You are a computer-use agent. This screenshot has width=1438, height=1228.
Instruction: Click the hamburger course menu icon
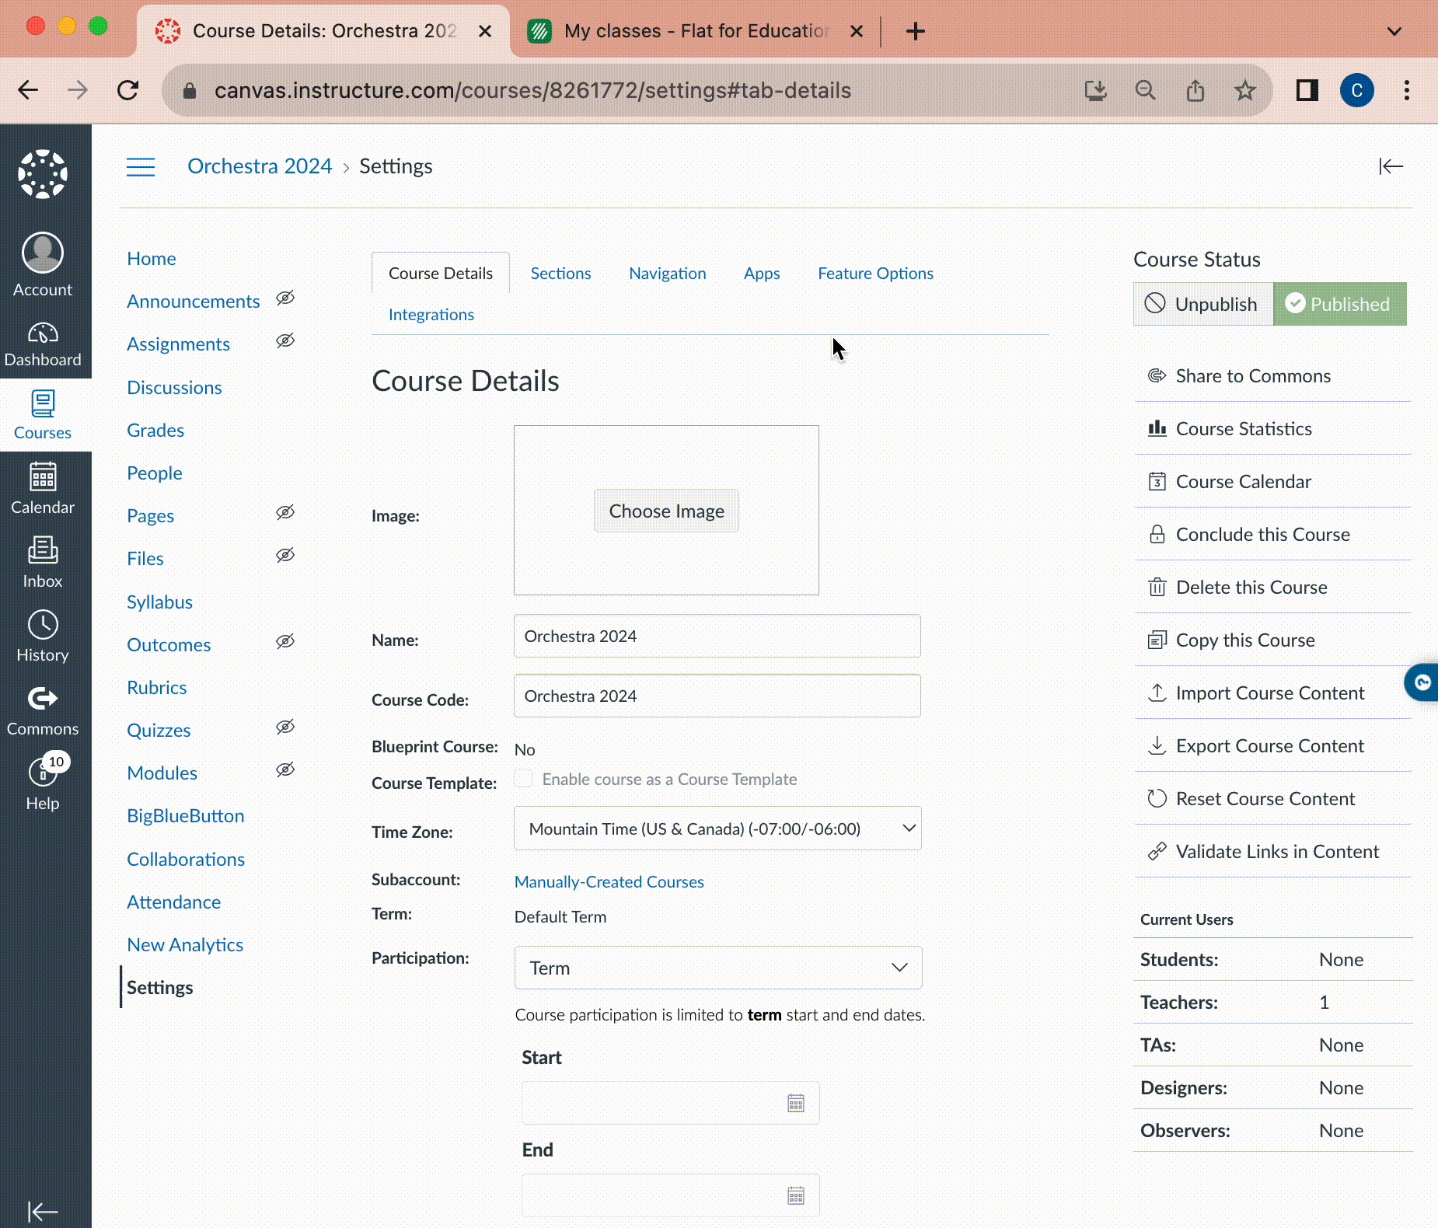pos(141,167)
